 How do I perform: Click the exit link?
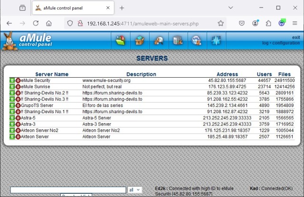coord(296,37)
